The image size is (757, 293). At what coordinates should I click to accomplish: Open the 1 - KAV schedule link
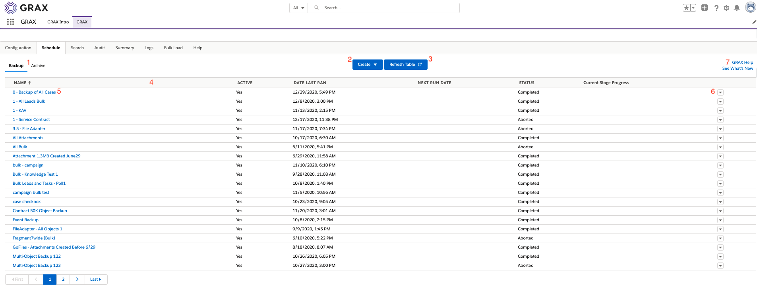point(19,111)
